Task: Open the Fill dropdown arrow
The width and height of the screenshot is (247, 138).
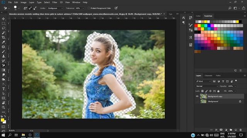Action: (235, 91)
